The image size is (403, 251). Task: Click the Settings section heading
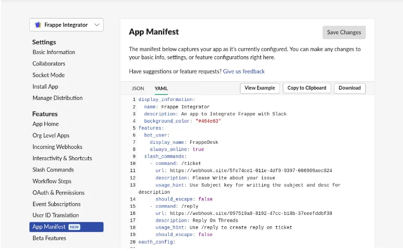(44, 42)
